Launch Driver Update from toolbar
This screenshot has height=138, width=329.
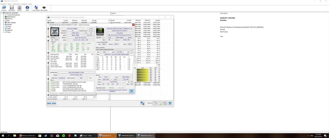36,8
